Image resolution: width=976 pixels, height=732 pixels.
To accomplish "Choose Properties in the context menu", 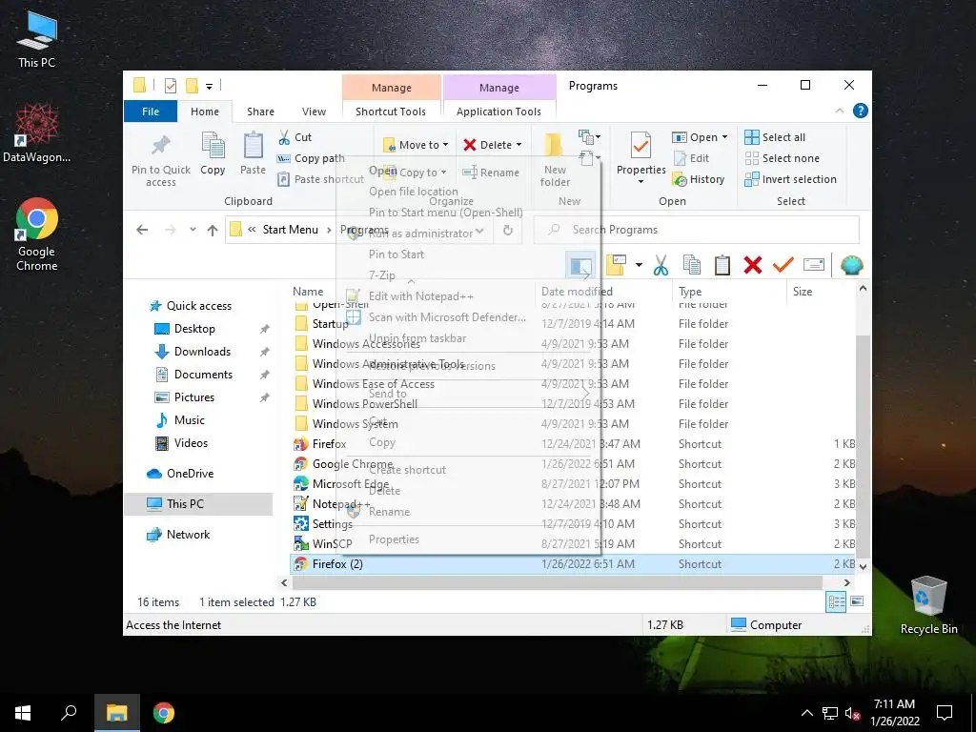I will click(x=394, y=539).
